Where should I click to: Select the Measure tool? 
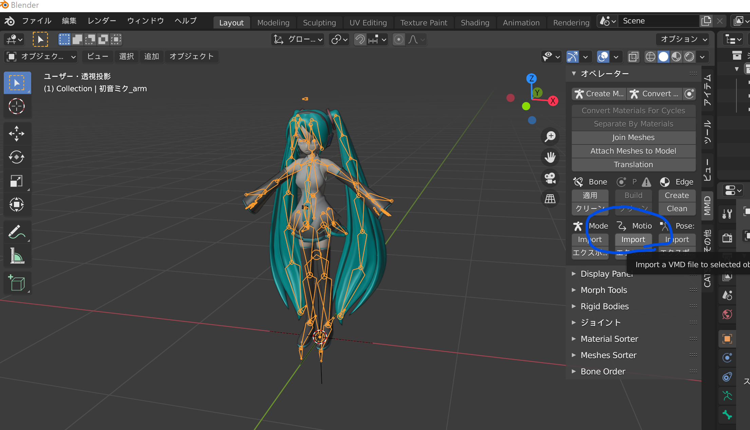17,256
